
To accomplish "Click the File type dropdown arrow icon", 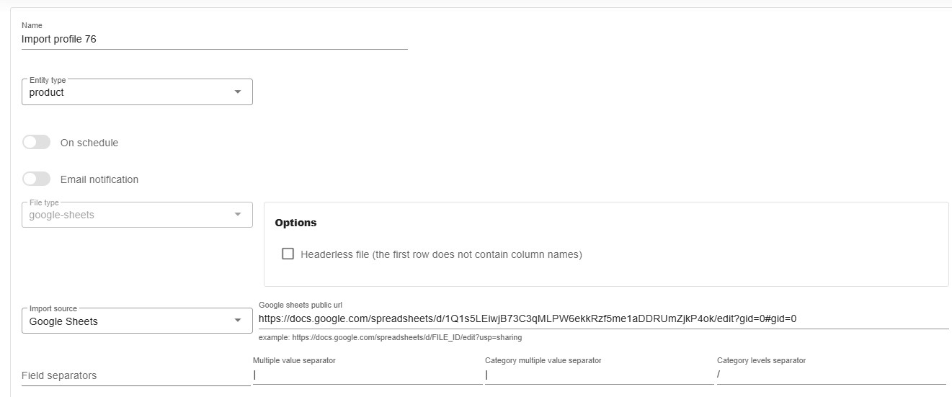I will point(238,215).
